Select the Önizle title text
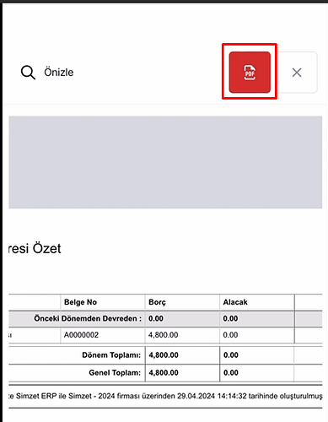The height and width of the screenshot is (422, 328). (x=59, y=73)
